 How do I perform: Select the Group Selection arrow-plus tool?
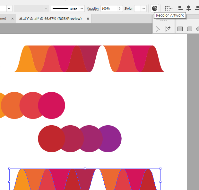[168, 29]
